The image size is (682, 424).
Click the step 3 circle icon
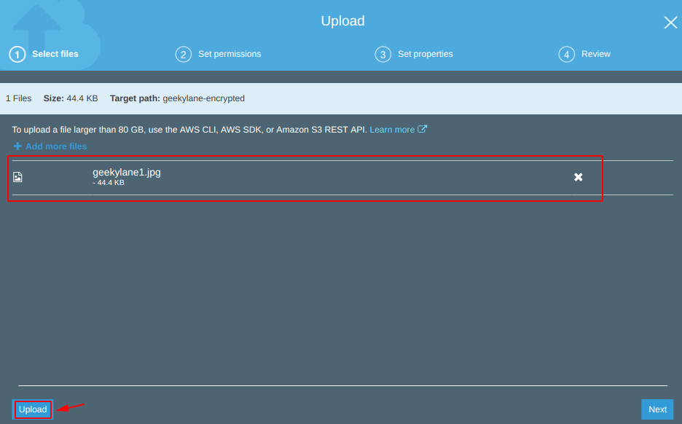tap(383, 55)
